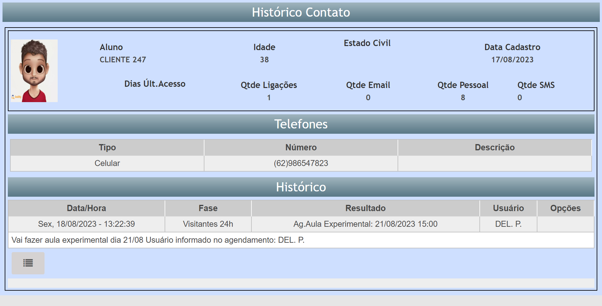The height and width of the screenshot is (306, 602).
Task: Select the Tipo column header in Telefones
Action: 107,148
